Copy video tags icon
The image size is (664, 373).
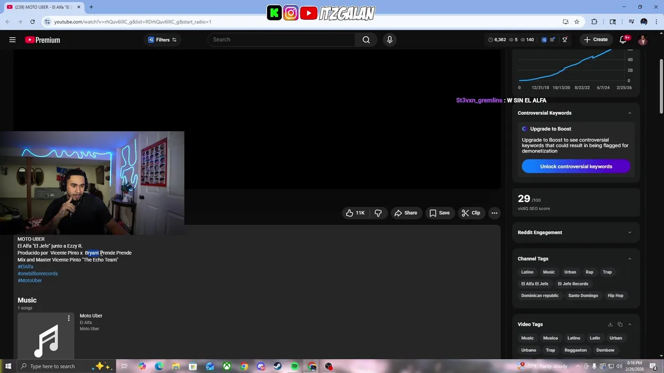coord(620,324)
